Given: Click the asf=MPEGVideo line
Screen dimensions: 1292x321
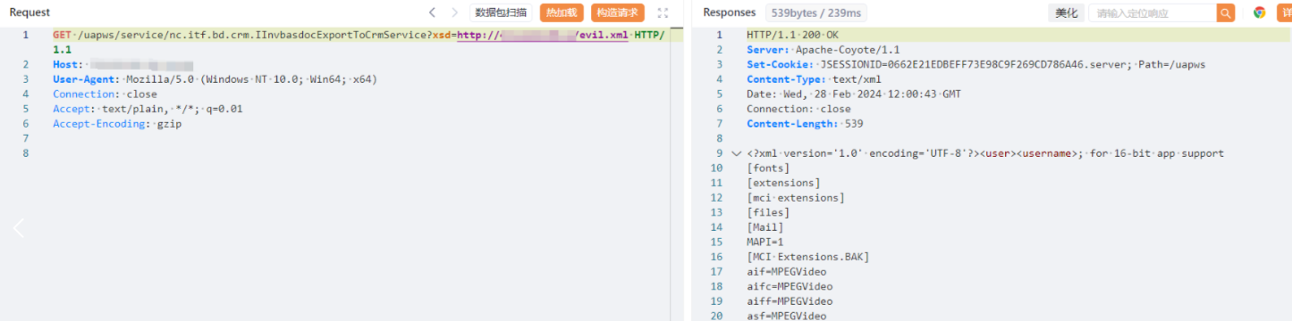Looking at the screenshot, I should coord(787,316).
